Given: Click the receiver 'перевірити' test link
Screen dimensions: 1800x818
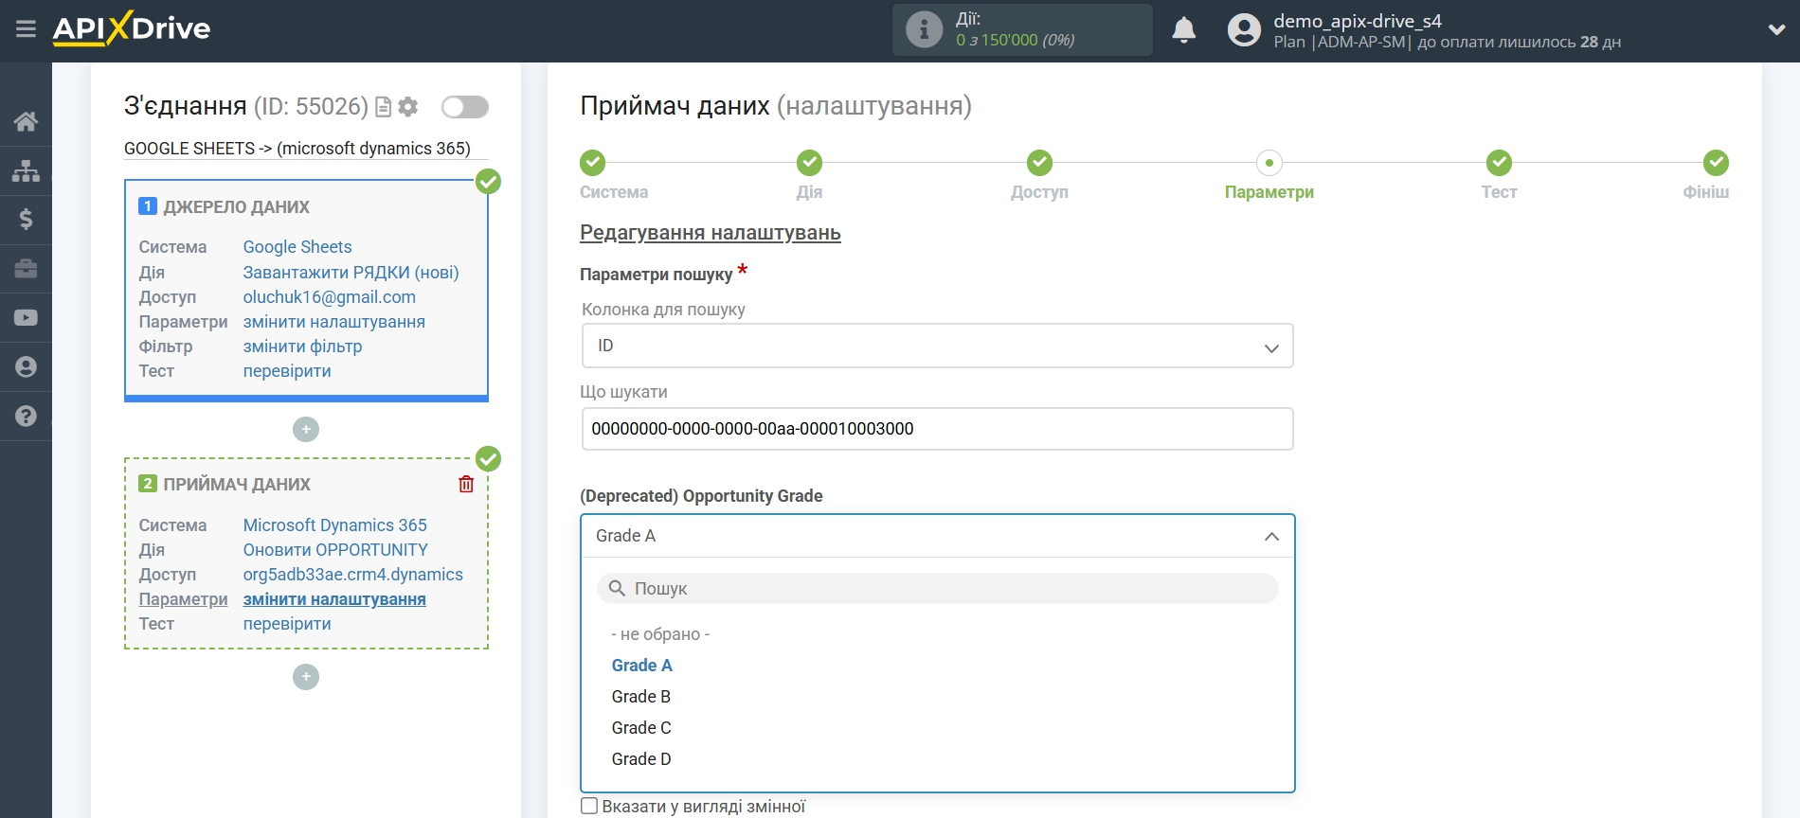Looking at the screenshot, I should pyautogui.click(x=287, y=624).
